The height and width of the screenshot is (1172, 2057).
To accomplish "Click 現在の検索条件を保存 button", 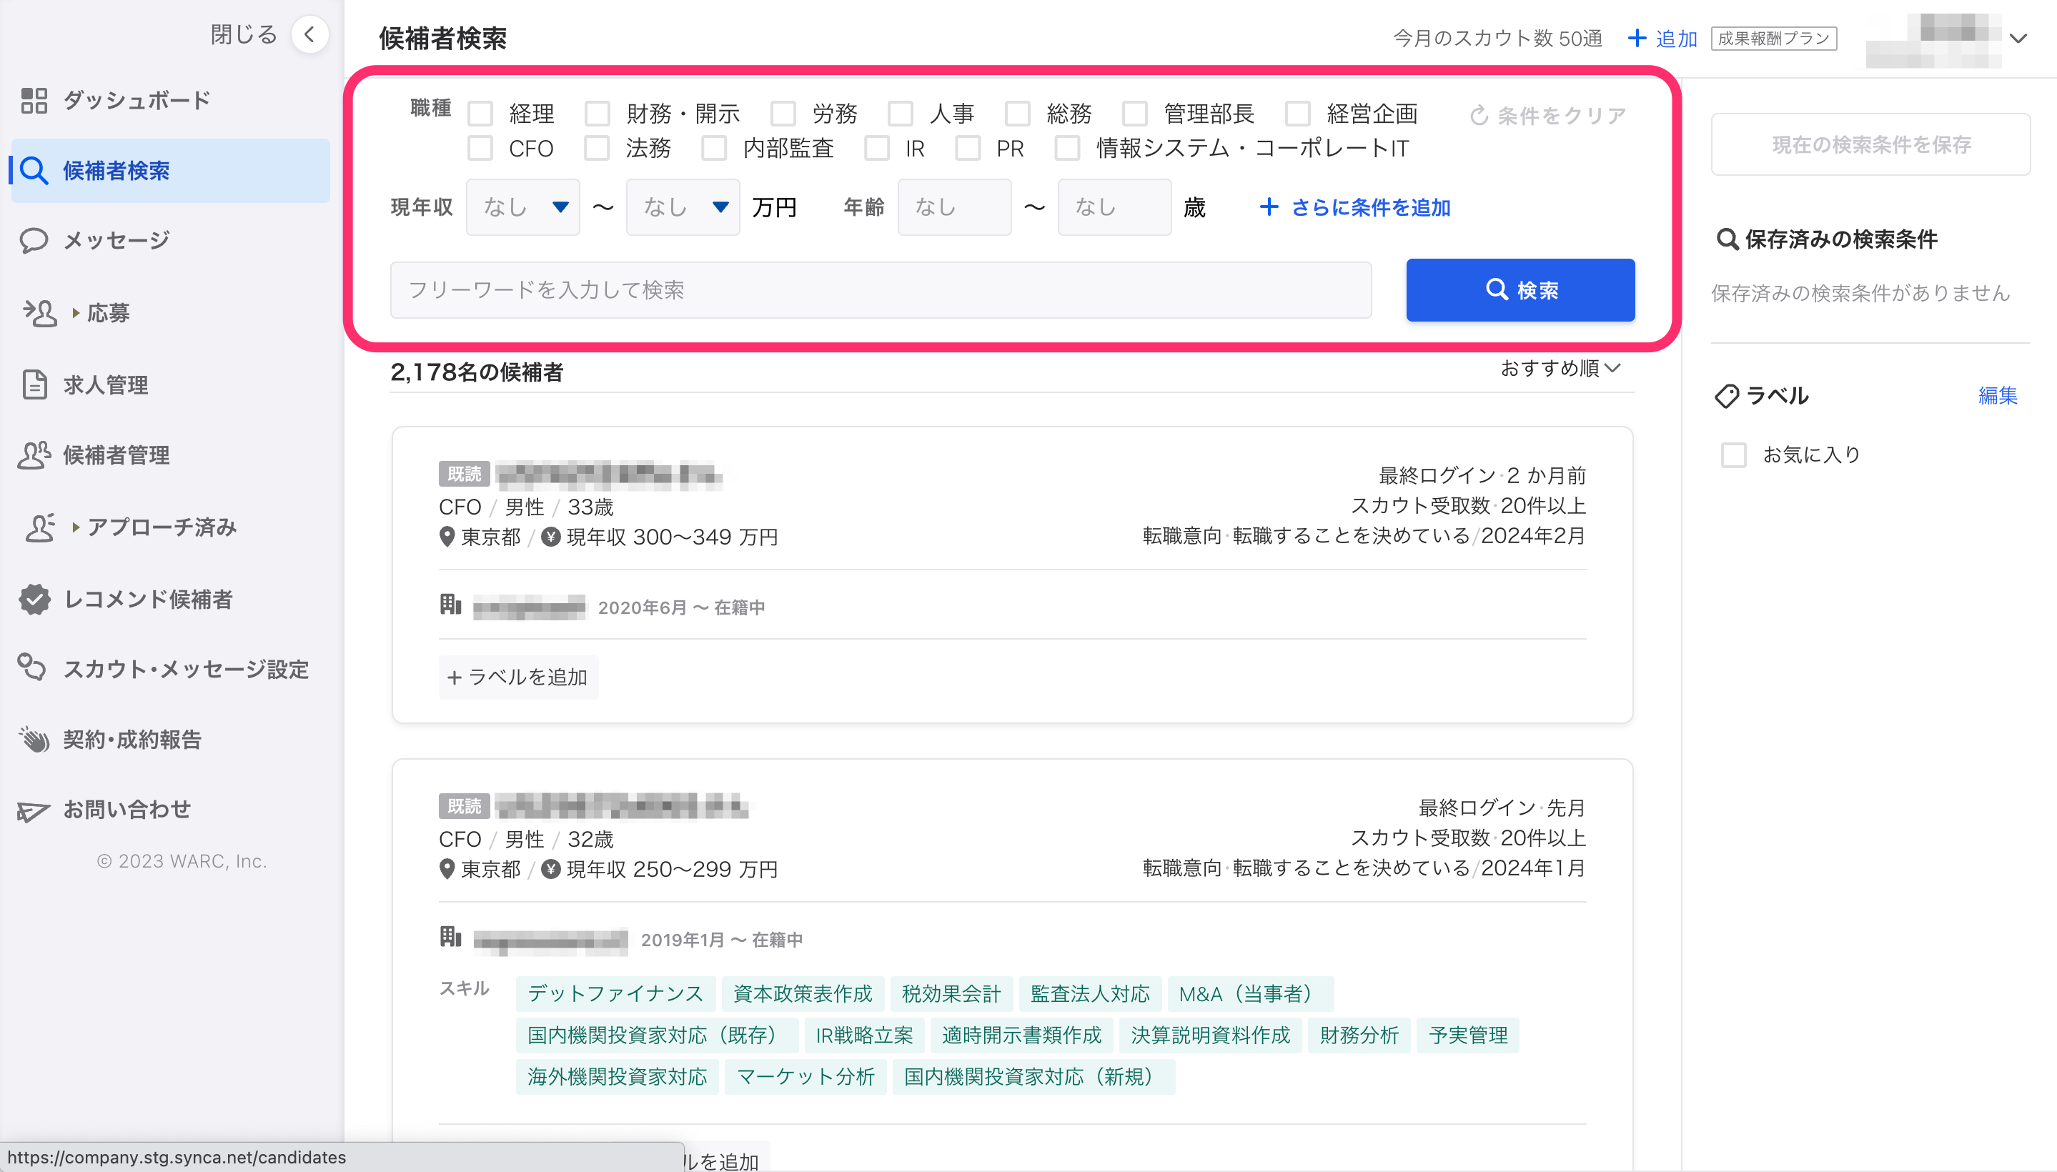I will (1870, 144).
